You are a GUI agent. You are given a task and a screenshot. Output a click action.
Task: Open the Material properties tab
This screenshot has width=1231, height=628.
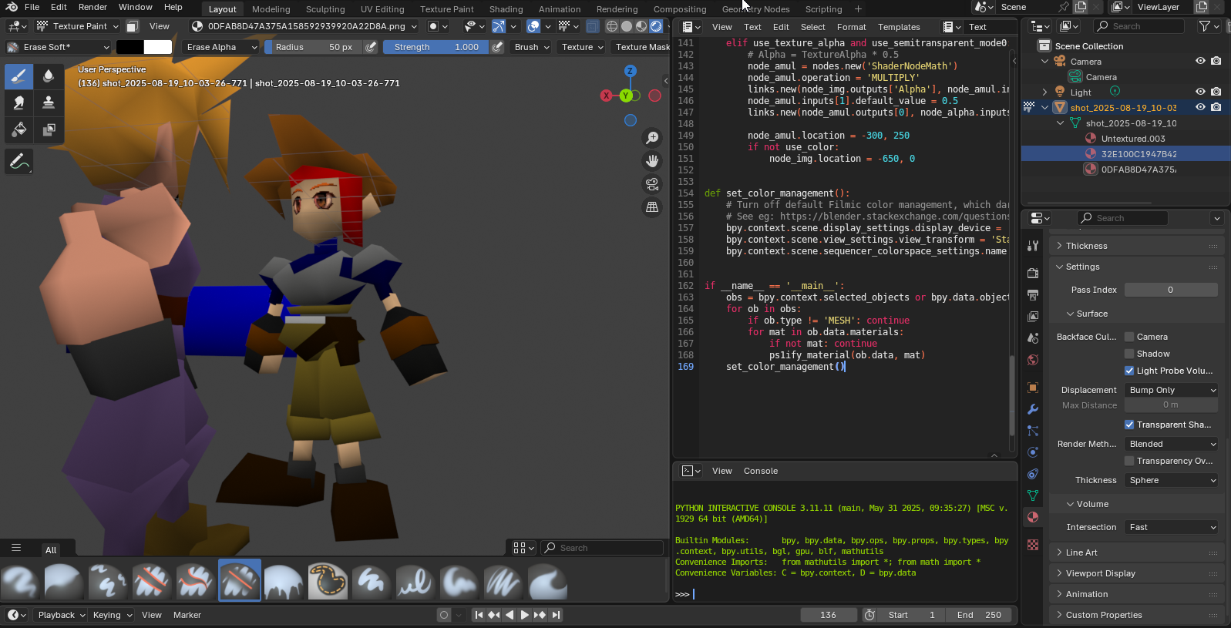point(1033,517)
